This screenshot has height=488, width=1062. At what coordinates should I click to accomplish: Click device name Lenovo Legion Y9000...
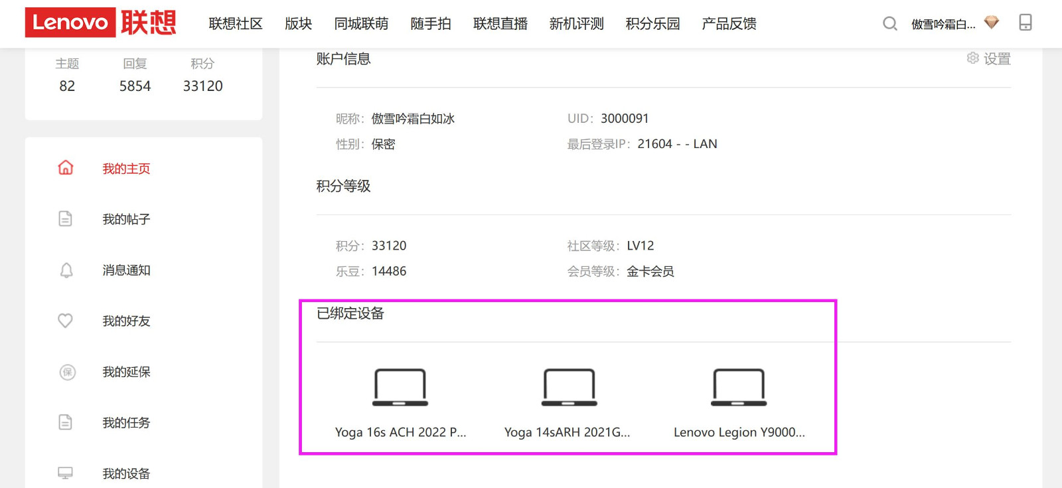click(739, 432)
